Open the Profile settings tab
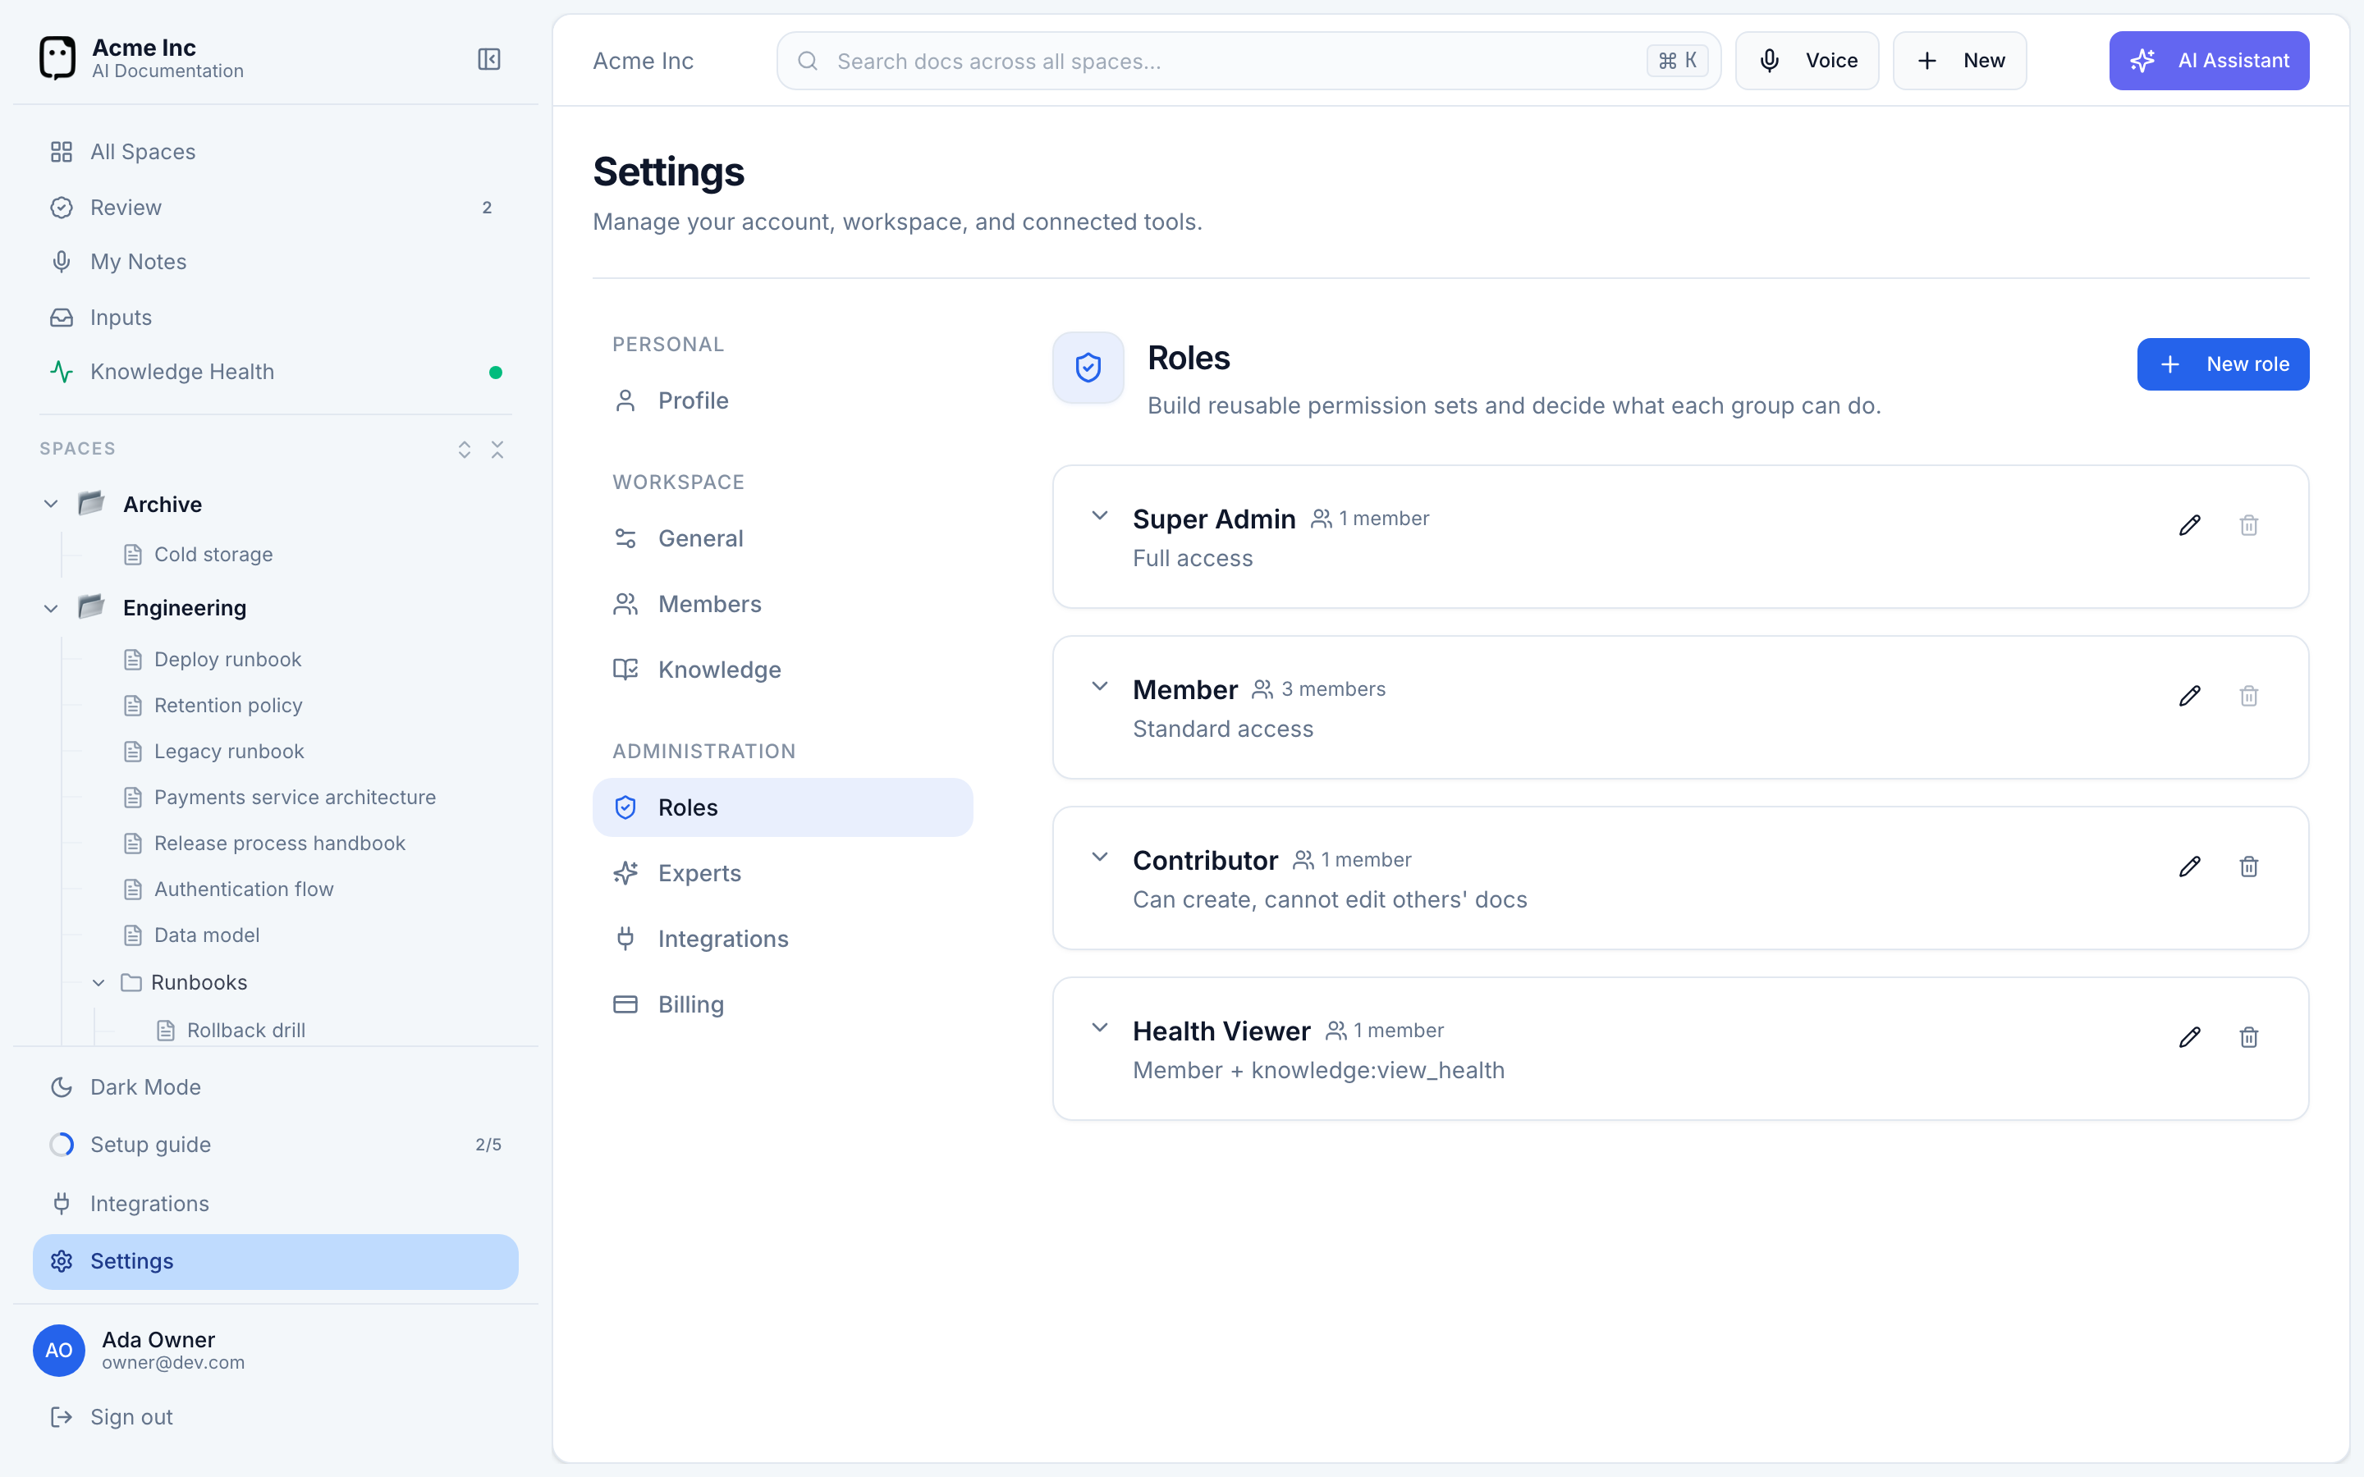 click(782, 400)
